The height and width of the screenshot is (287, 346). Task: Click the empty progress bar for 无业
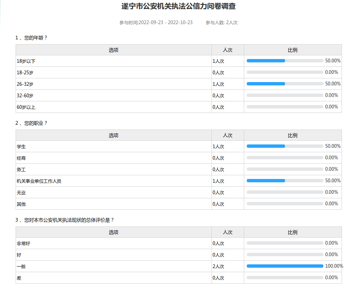tap(285, 192)
